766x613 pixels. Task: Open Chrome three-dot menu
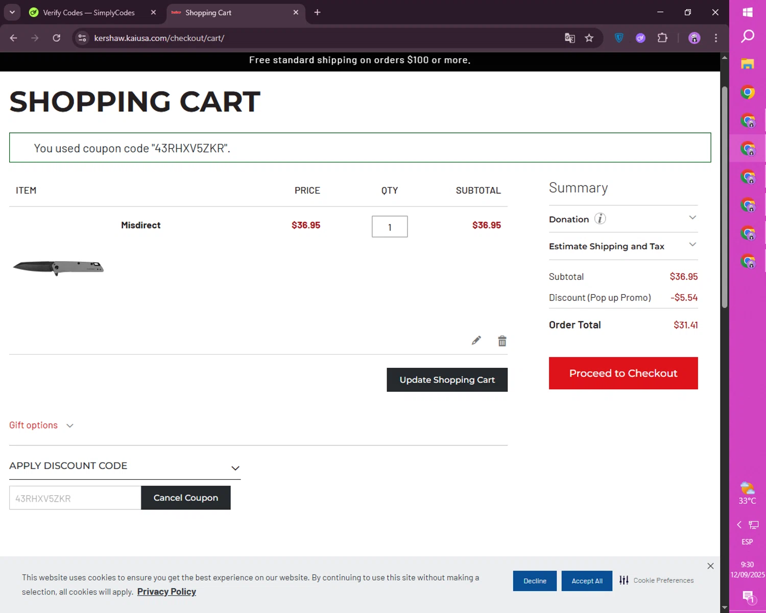click(x=716, y=38)
